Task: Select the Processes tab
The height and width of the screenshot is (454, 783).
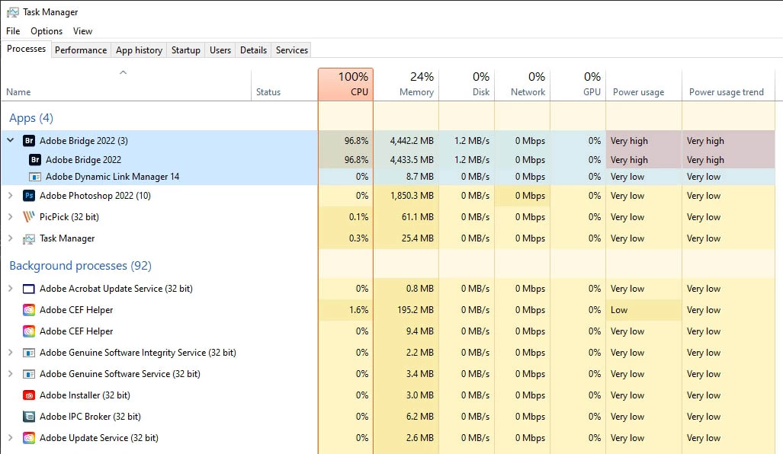Action: [x=26, y=49]
